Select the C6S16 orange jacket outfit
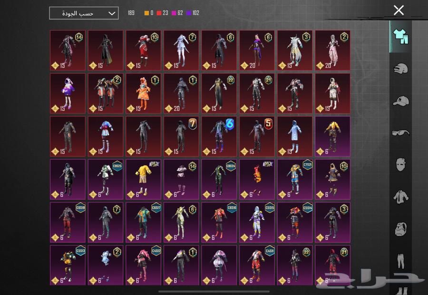 (x=219, y=222)
